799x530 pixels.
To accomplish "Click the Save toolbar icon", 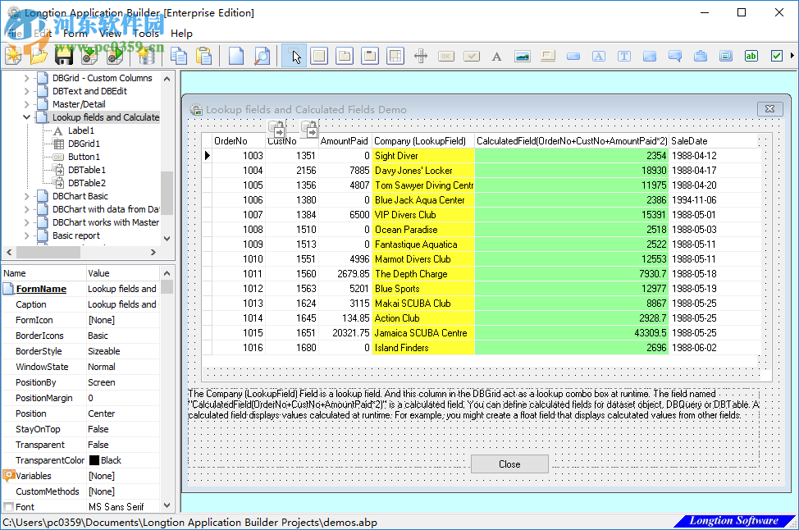I will (x=63, y=56).
